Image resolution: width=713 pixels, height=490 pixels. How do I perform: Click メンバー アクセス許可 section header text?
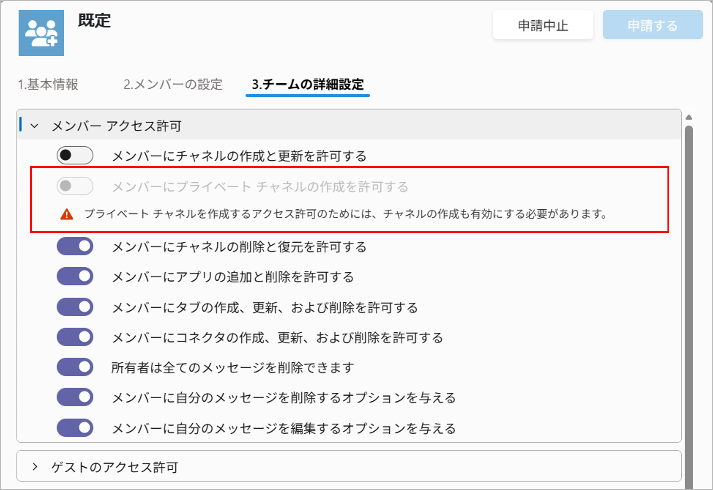pyautogui.click(x=116, y=126)
